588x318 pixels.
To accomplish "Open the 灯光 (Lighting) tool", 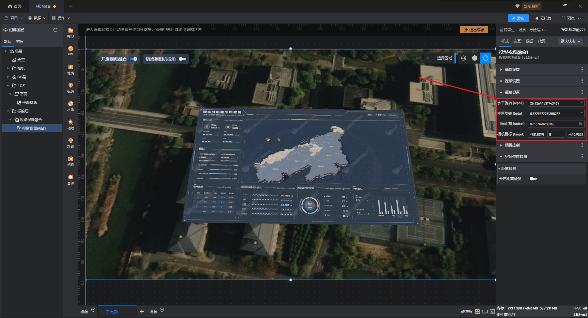I will point(70,143).
